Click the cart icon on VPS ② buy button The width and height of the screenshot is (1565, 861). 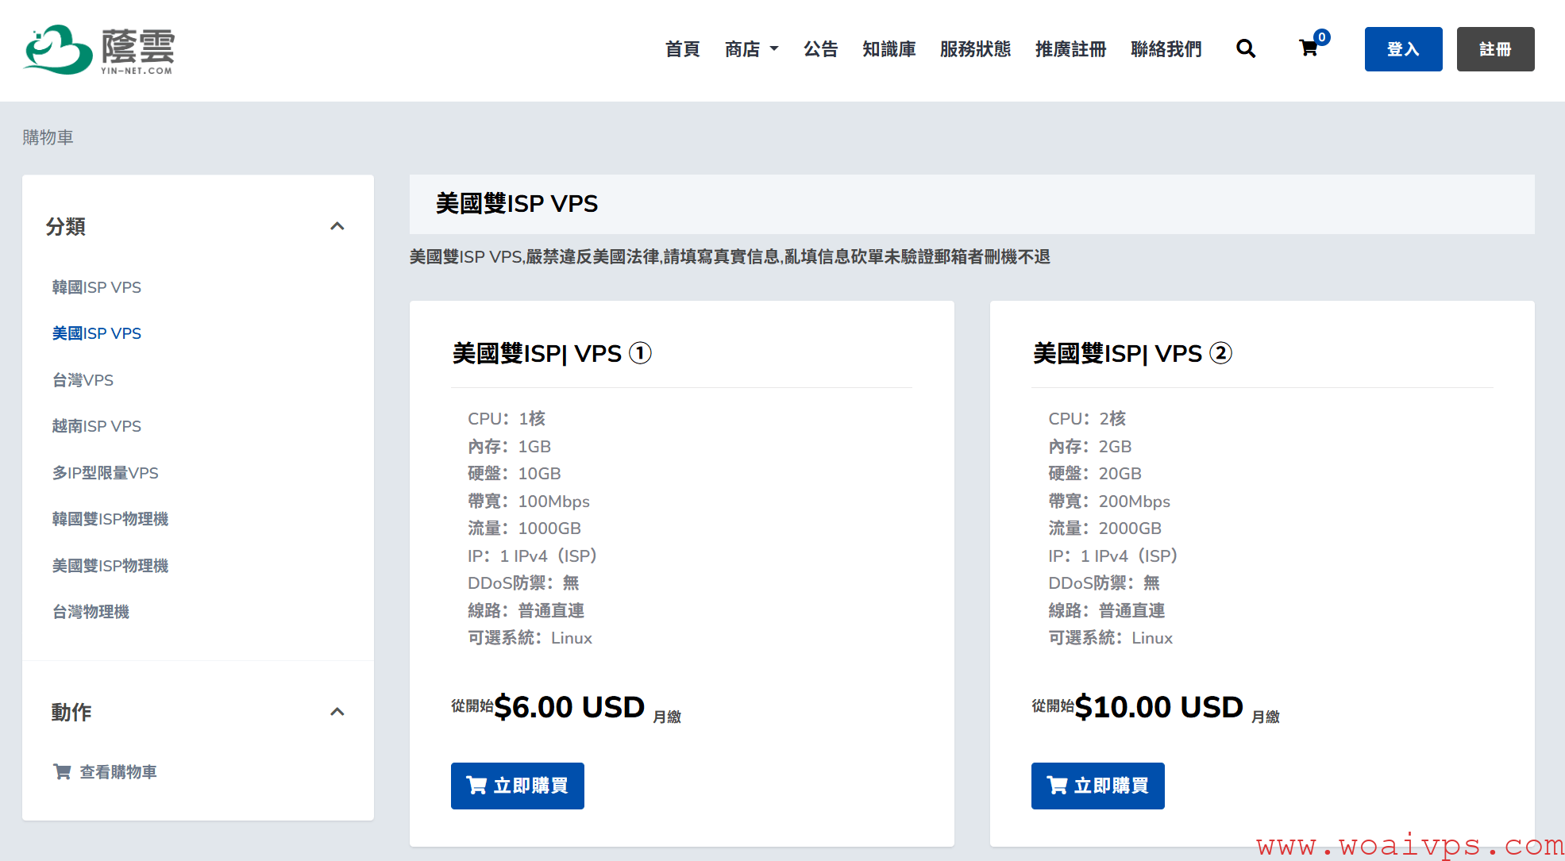[x=1057, y=786]
